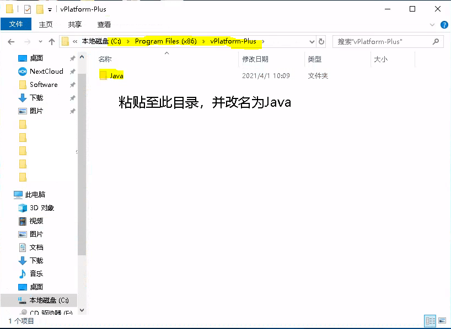Open NextCloud in the quick access list
This screenshot has width=451, height=329.
(x=46, y=72)
